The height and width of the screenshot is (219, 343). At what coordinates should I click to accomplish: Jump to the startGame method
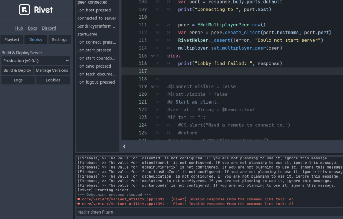click(x=87, y=34)
